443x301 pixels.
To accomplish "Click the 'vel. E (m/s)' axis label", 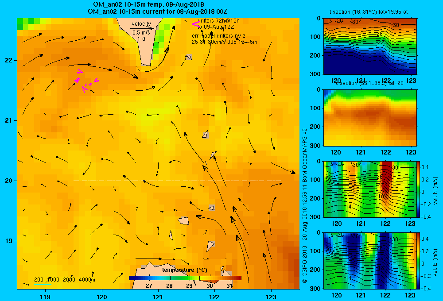I will click(x=435, y=262).
